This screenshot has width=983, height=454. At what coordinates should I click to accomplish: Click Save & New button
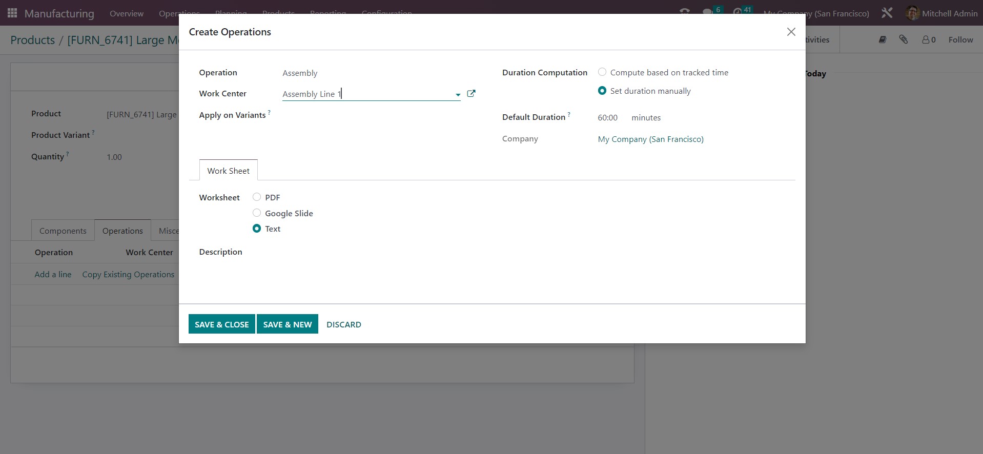(x=287, y=324)
